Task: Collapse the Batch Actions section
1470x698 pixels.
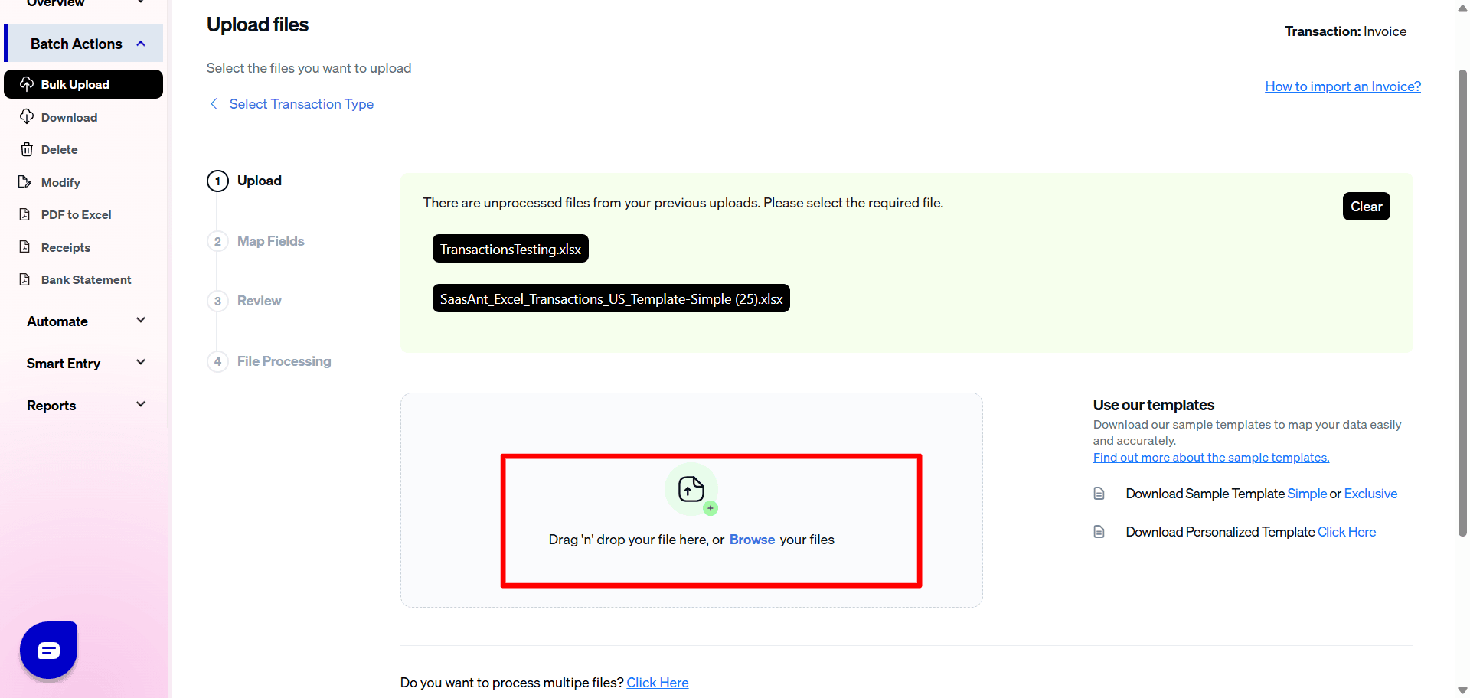Action: coord(141,44)
